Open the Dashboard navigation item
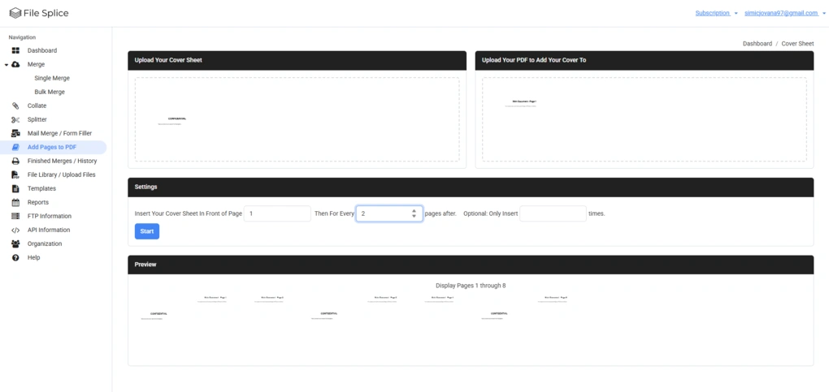 pyautogui.click(x=42, y=50)
